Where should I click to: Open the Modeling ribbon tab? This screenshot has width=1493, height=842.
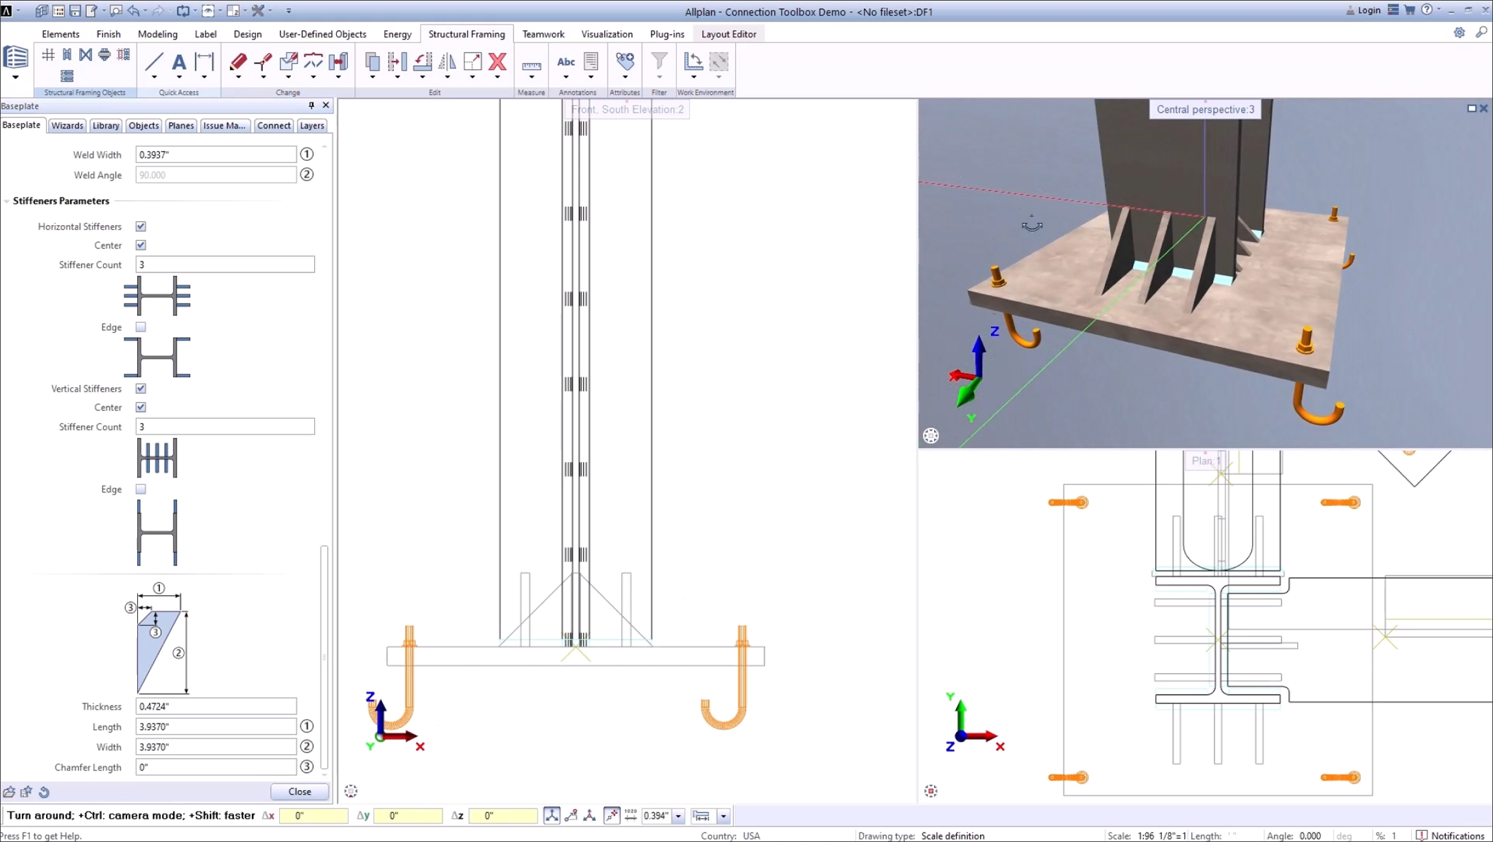(x=157, y=34)
